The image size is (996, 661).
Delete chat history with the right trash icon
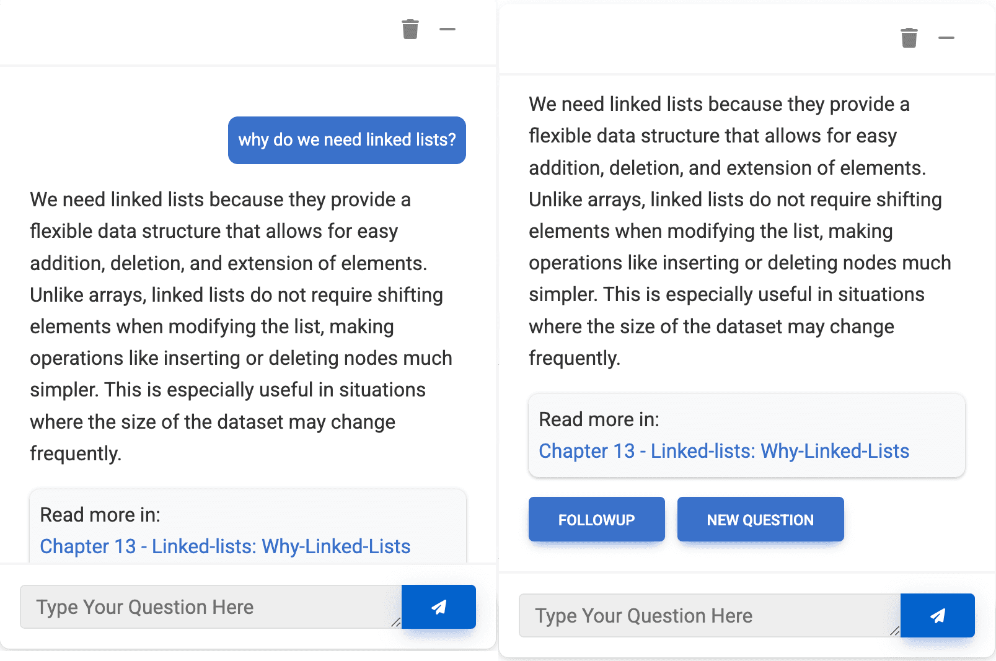click(x=909, y=38)
